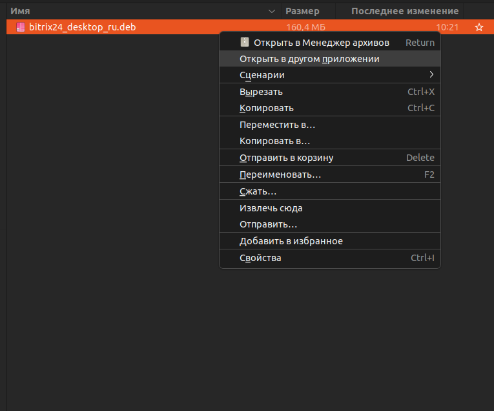Choose Вырезать from context menu
494x411 pixels.
[x=330, y=92]
